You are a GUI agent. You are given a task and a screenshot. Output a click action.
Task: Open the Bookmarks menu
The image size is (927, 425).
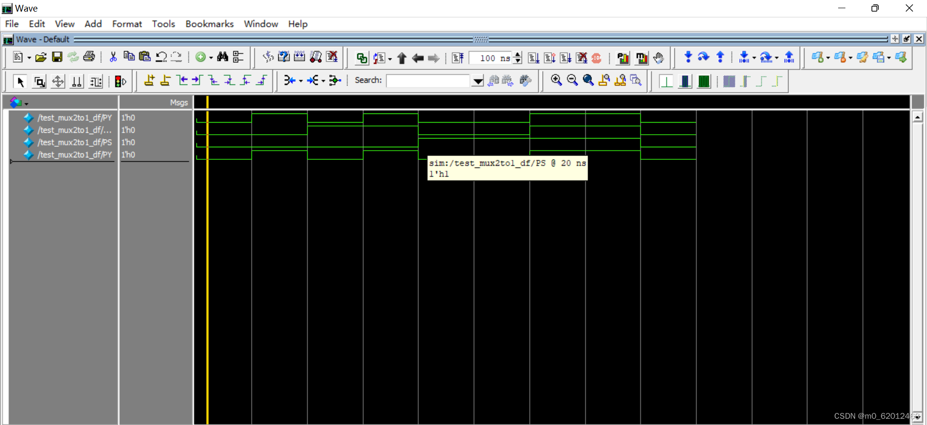[210, 24]
